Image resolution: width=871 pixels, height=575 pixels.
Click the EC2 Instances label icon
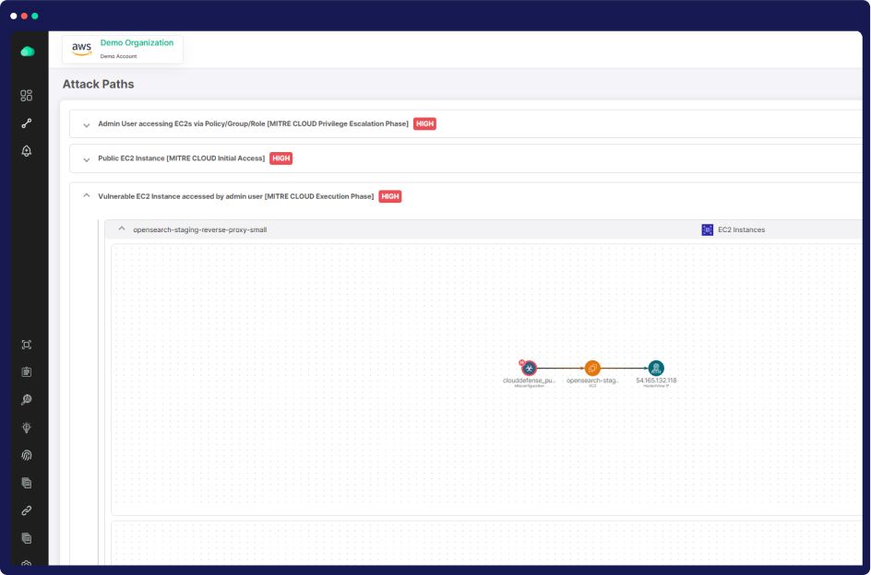708,229
